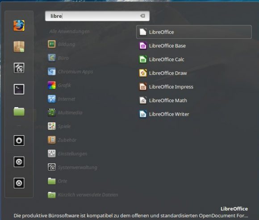Select the Systemverwaltung category label
The height and width of the screenshot is (220, 259).
click(77, 167)
